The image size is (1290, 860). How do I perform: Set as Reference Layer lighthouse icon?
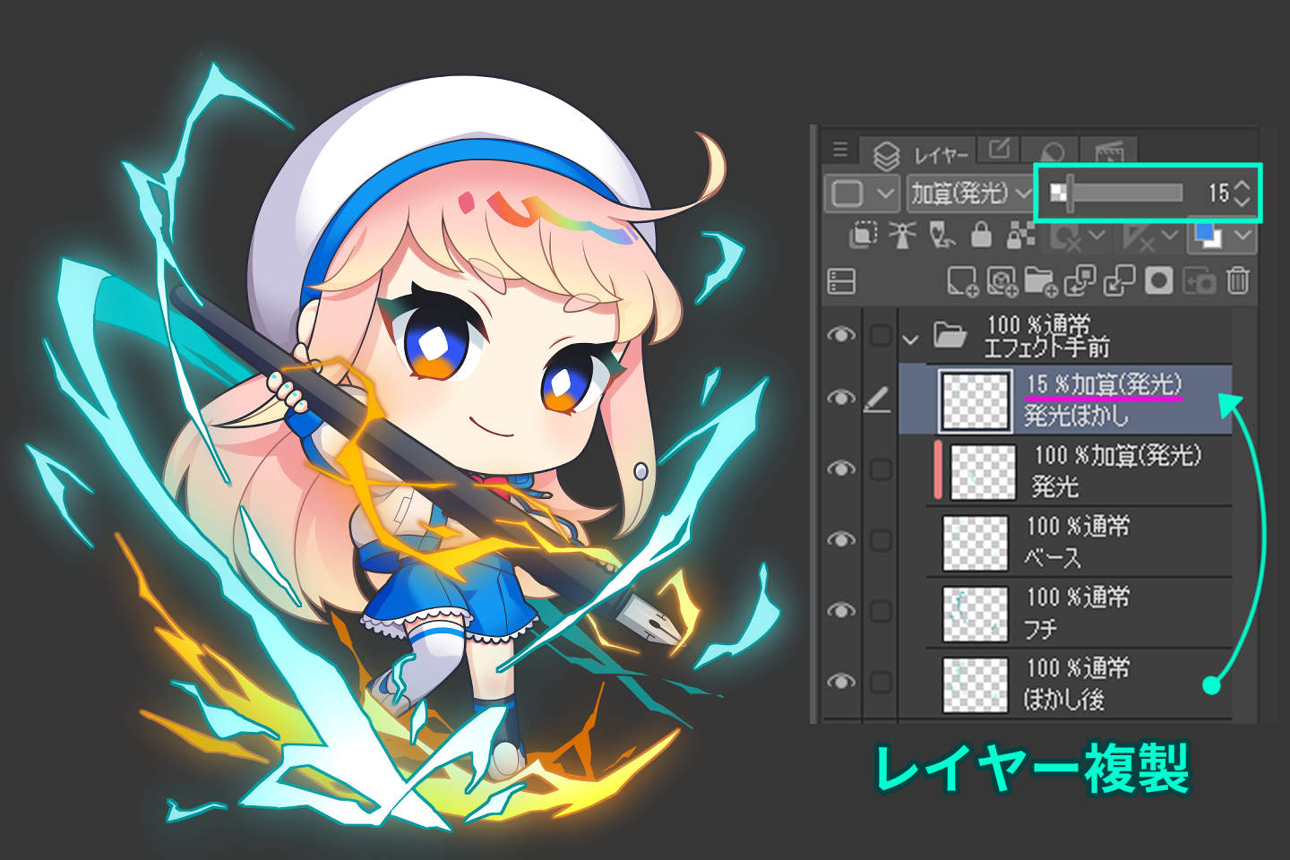click(902, 235)
